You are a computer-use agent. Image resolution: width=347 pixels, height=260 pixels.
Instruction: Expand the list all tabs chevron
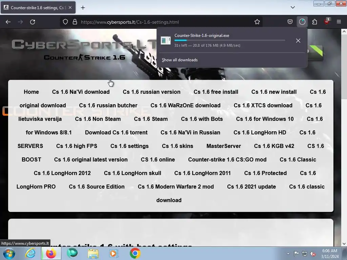[x=292, y=7]
